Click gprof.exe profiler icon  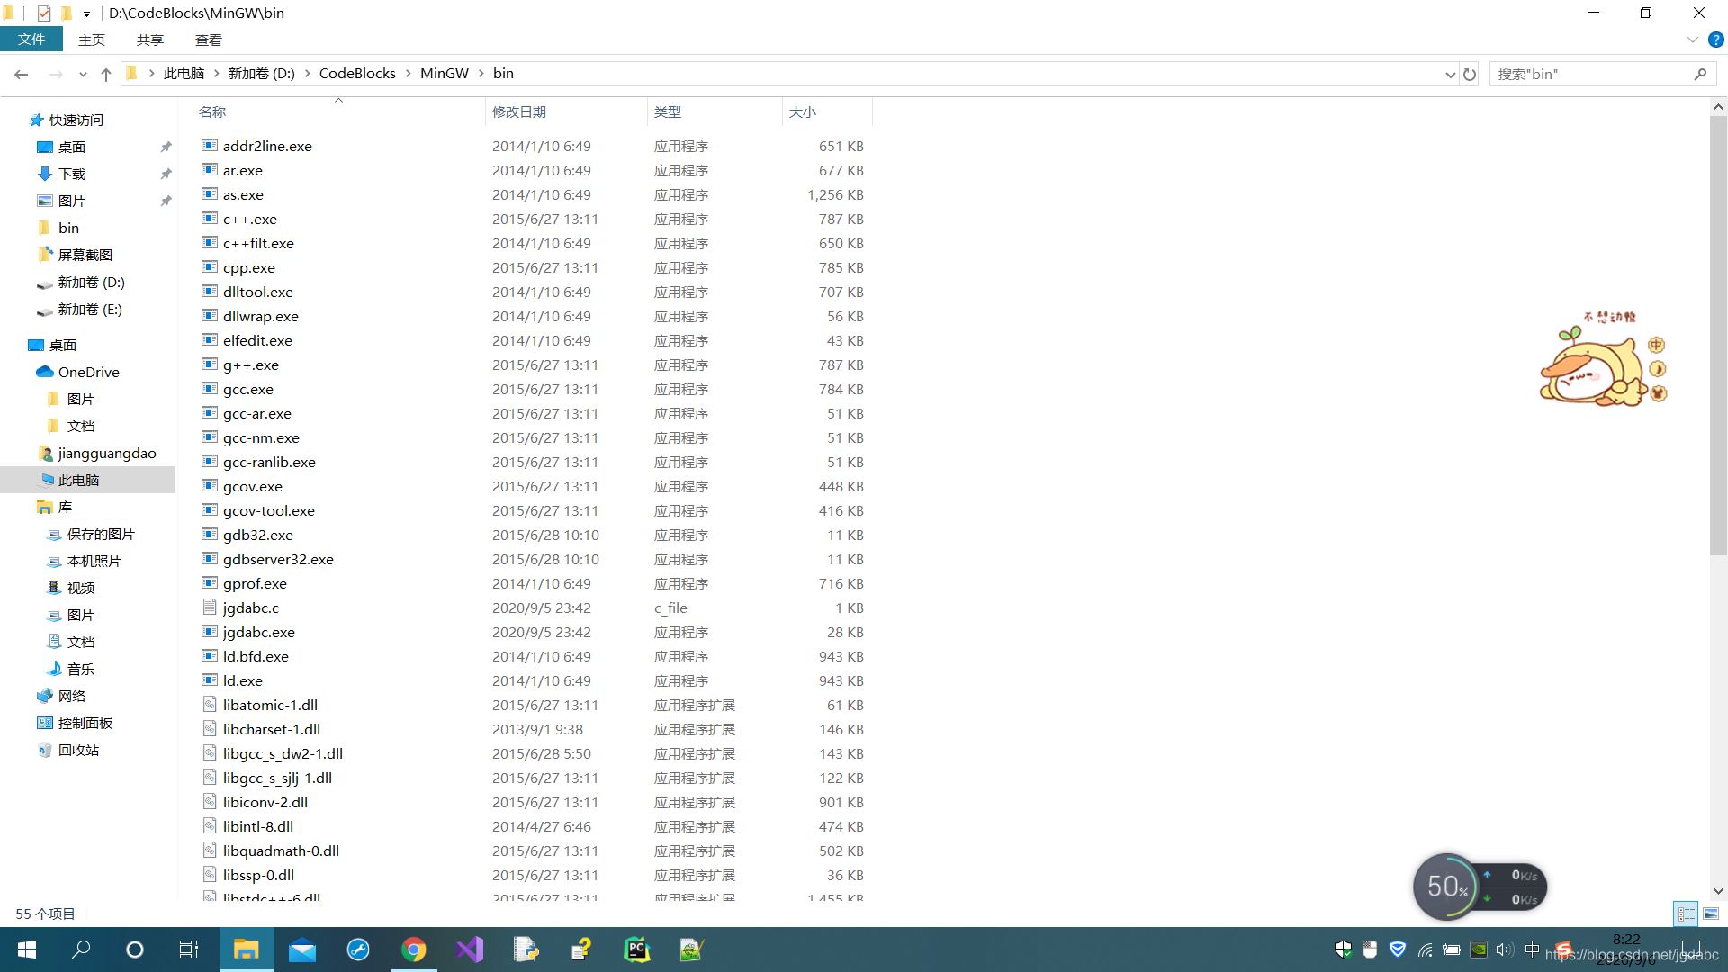pyautogui.click(x=210, y=582)
